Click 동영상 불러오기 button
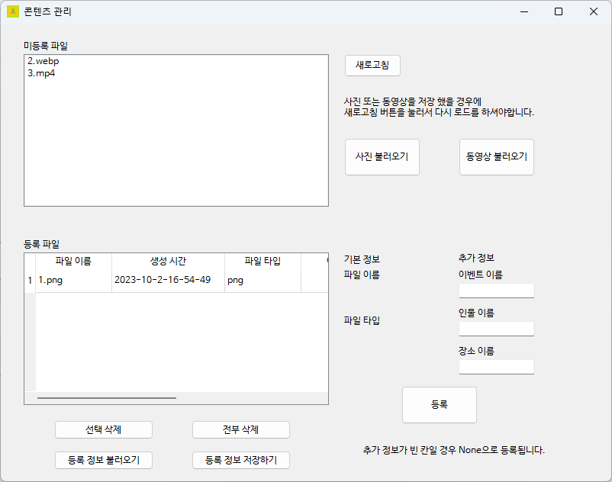The height and width of the screenshot is (482, 612). pos(497,157)
